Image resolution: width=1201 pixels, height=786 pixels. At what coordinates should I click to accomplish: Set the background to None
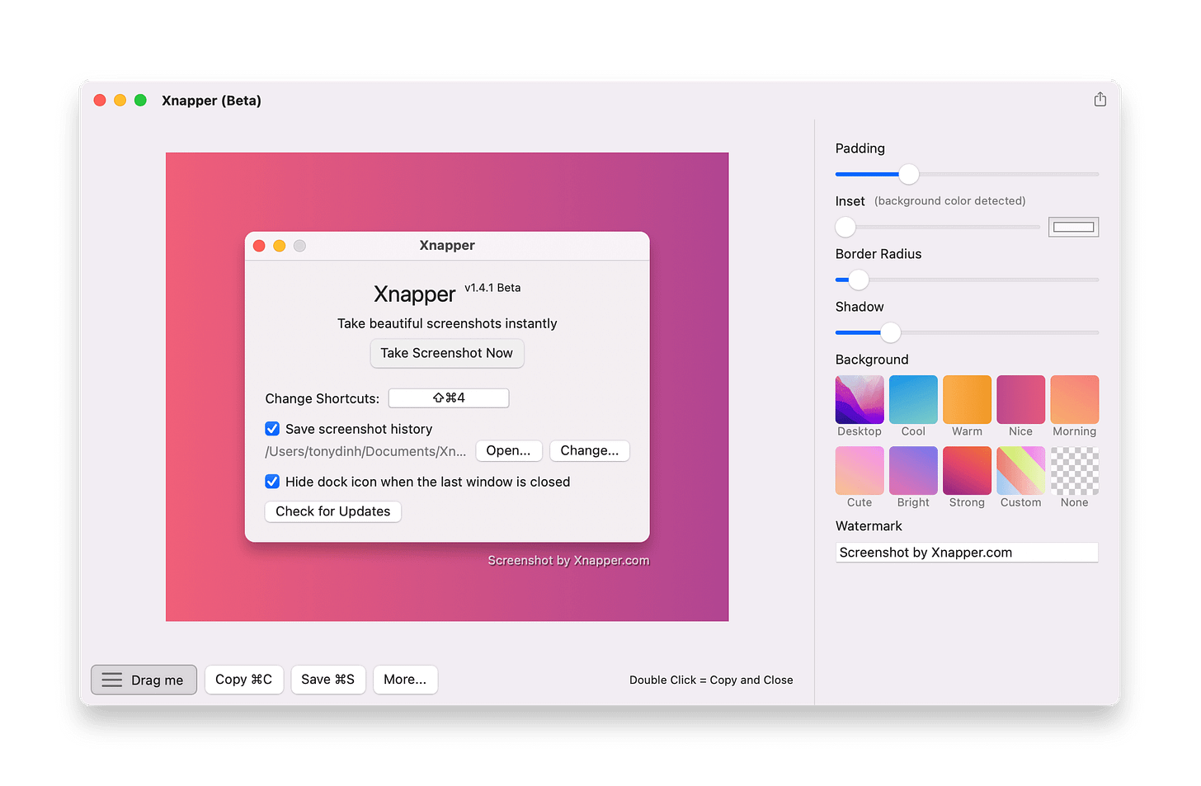click(1074, 470)
